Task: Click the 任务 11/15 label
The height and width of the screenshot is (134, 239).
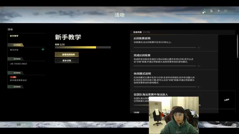Action: (60, 44)
